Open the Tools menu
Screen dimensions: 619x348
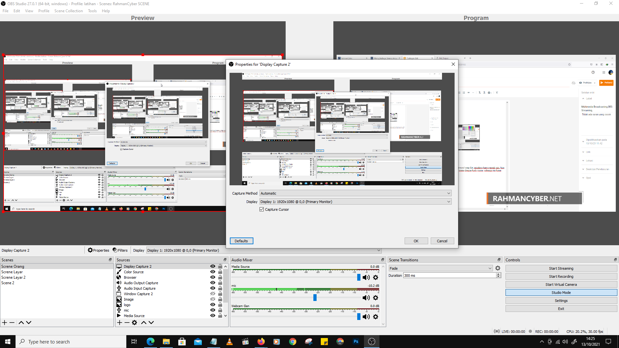click(92, 11)
